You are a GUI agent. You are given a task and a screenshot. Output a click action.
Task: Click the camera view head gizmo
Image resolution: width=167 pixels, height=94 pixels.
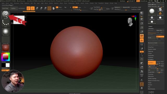[130, 22]
